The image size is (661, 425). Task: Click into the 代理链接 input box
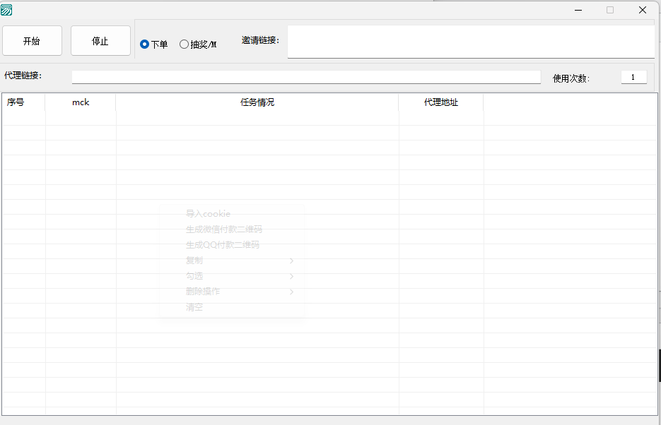click(306, 77)
